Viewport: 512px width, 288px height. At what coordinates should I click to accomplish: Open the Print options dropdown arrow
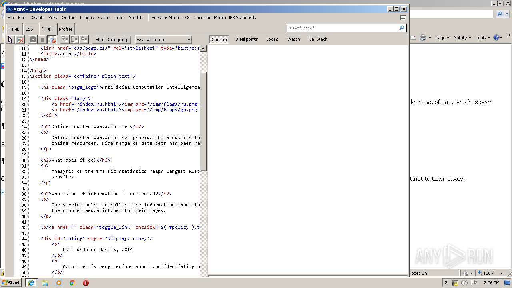click(430, 38)
